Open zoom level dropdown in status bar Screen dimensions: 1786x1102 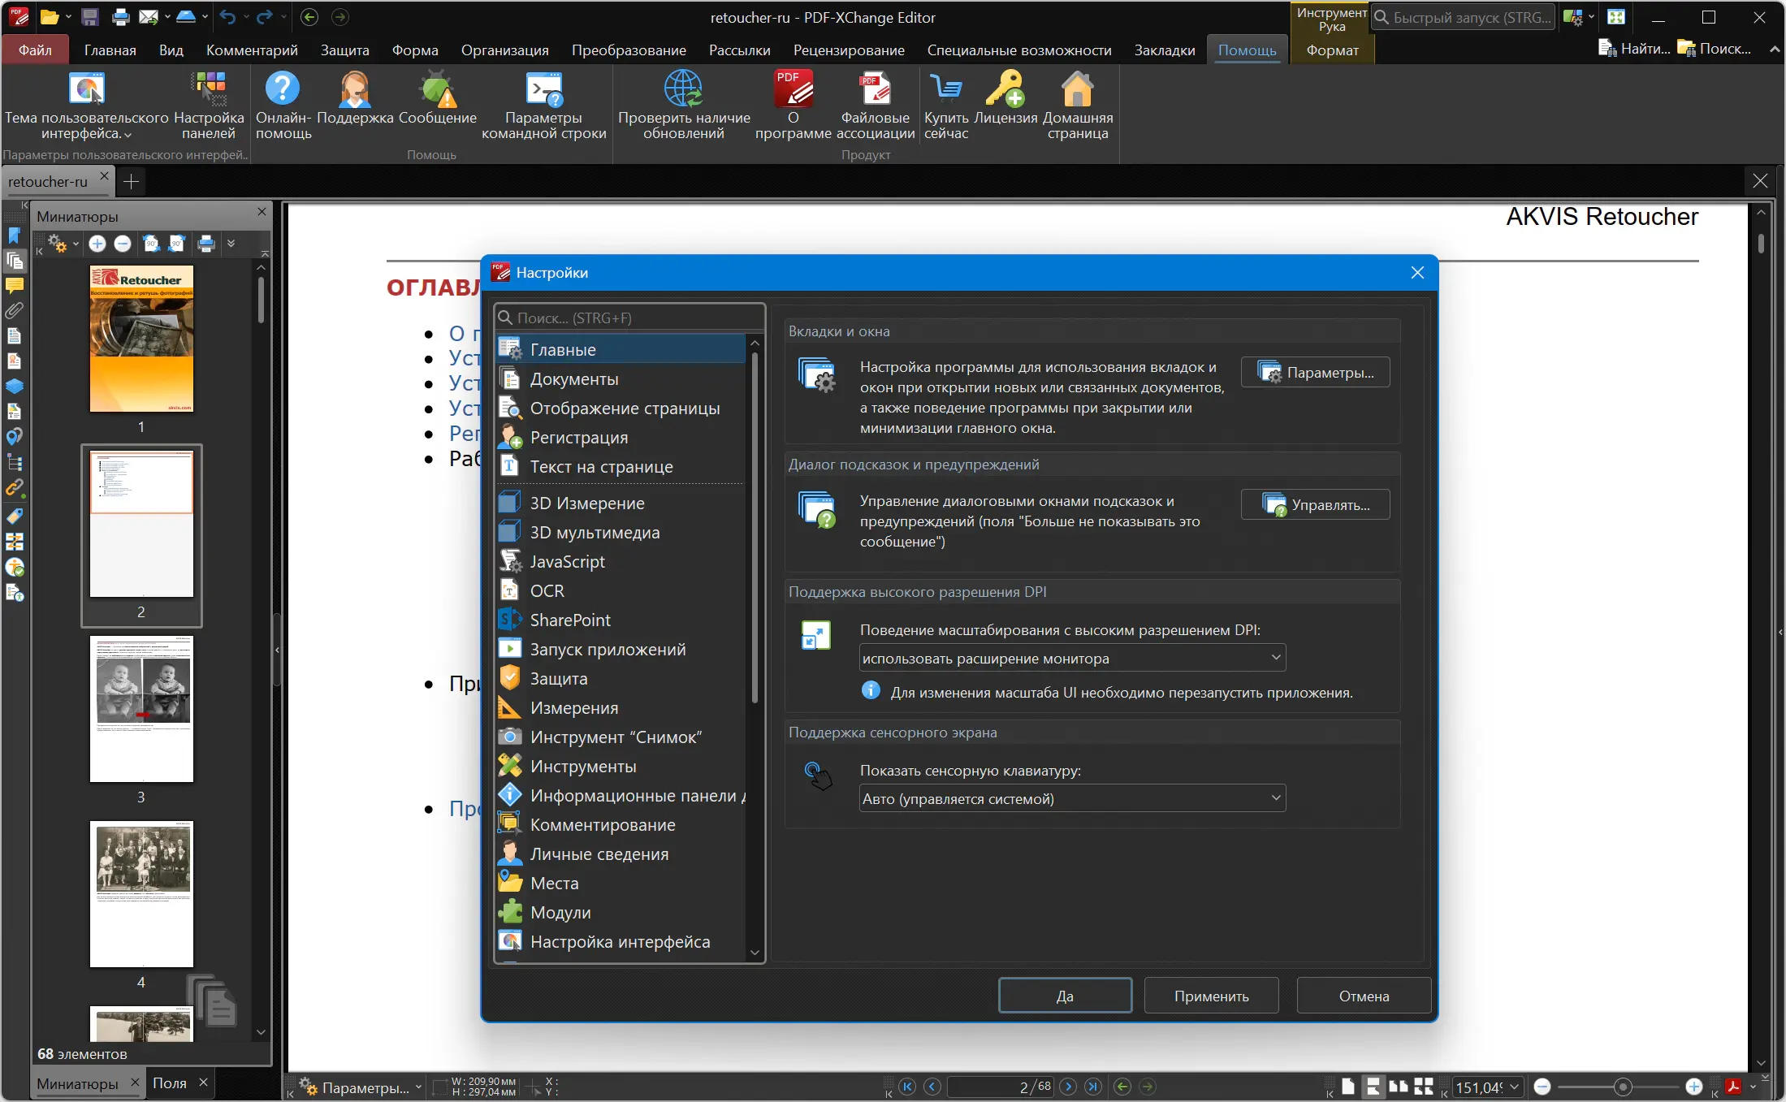(x=1515, y=1087)
